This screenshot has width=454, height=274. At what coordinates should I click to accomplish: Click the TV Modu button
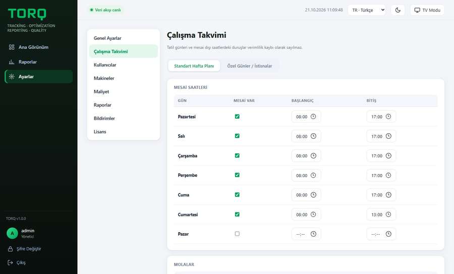pyautogui.click(x=427, y=10)
